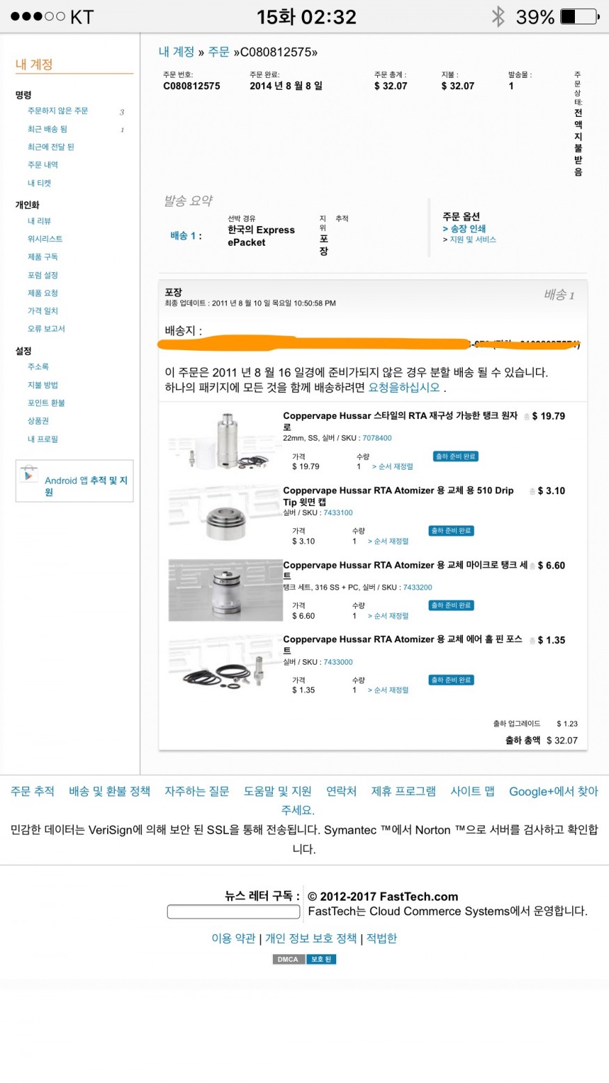Open '지불 방법' in sidebar settings
The image size is (609, 1083).
(43, 385)
